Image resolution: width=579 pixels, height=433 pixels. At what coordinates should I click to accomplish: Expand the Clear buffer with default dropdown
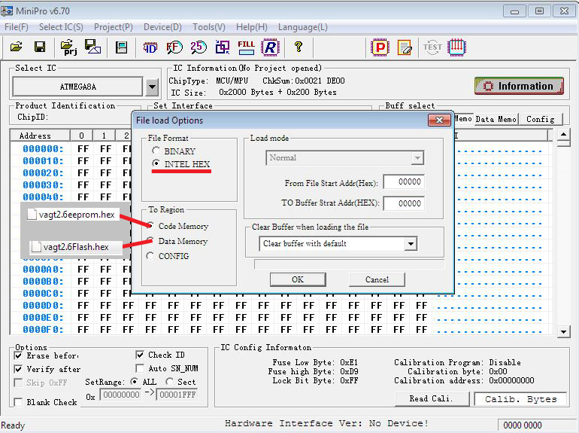click(x=410, y=244)
